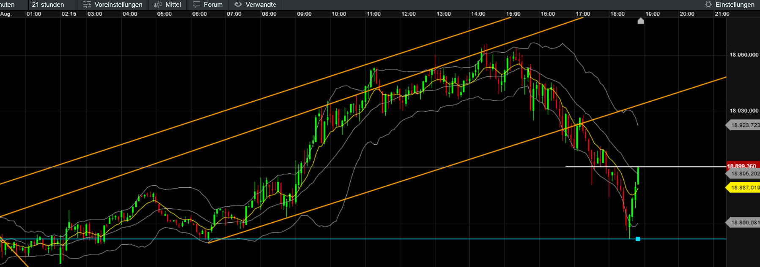Image resolution: width=760 pixels, height=267 pixels.
Task: Click the 01:00 time axis label
Action: pyautogui.click(x=34, y=14)
